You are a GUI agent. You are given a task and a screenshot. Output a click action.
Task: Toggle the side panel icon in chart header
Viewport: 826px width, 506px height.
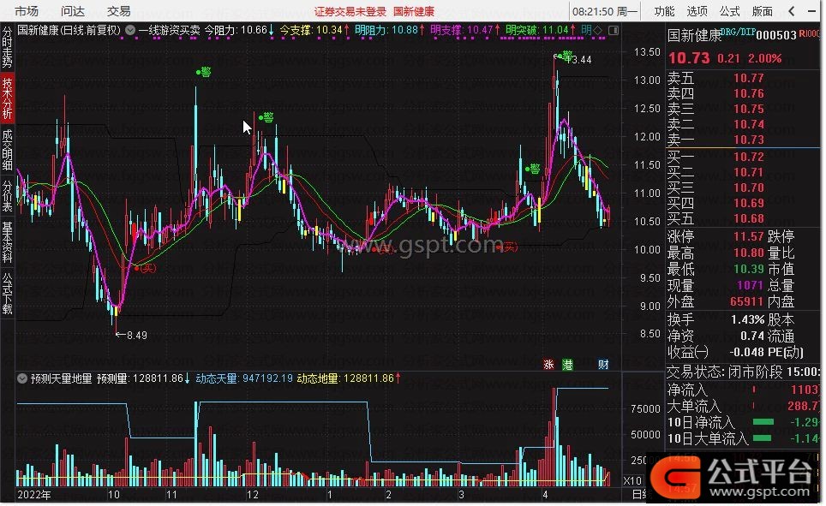[x=614, y=31]
